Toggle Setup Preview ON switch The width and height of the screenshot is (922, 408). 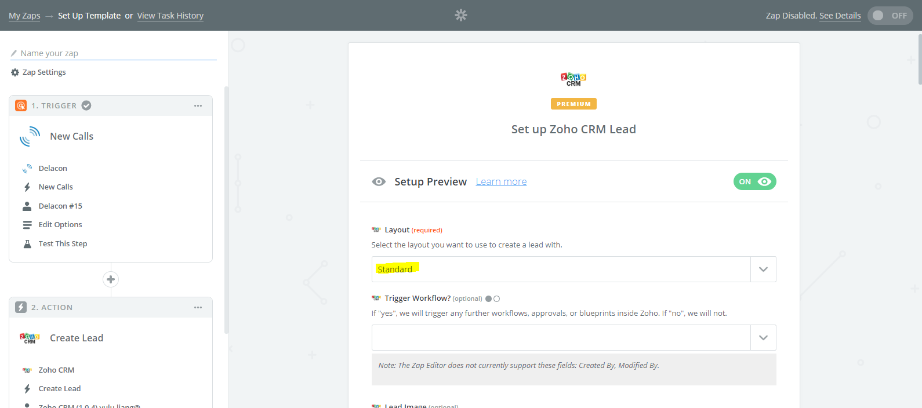coord(754,181)
